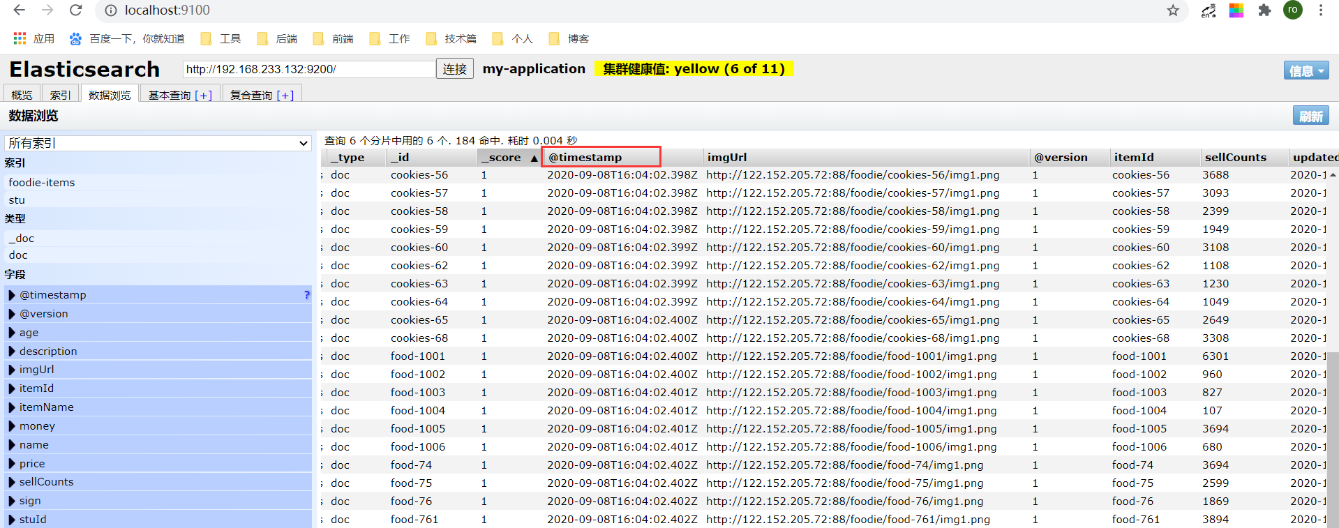The width and height of the screenshot is (1339, 528).
Task: Open the Chrome three-dot menu
Action: [x=1321, y=10]
